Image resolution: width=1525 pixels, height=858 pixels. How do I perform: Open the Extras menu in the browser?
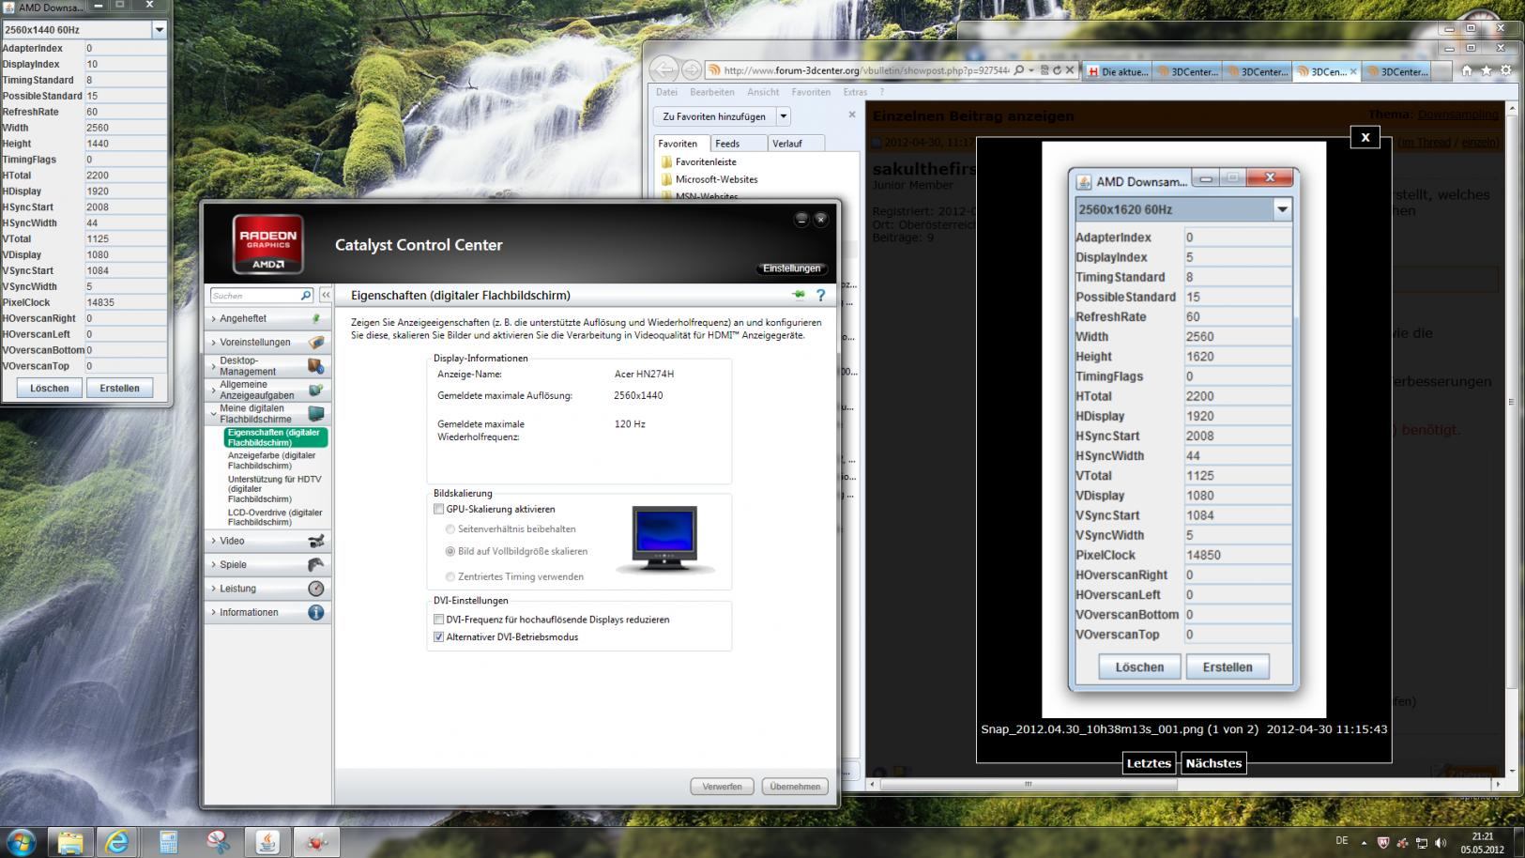[855, 92]
